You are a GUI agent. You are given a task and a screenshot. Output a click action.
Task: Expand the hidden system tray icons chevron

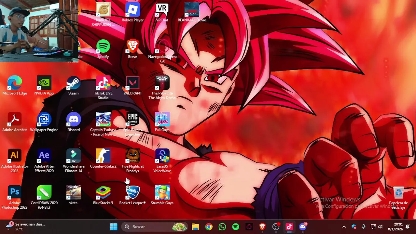point(344,227)
